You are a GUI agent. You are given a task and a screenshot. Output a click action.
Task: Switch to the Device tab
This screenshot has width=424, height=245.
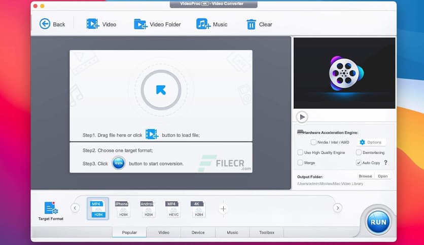[x=198, y=232]
